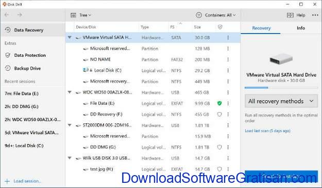Open options menu for test jpg (H:)
The width and height of the screenshot is (322, 188).
pyautogui.click(x=228, y=169)
